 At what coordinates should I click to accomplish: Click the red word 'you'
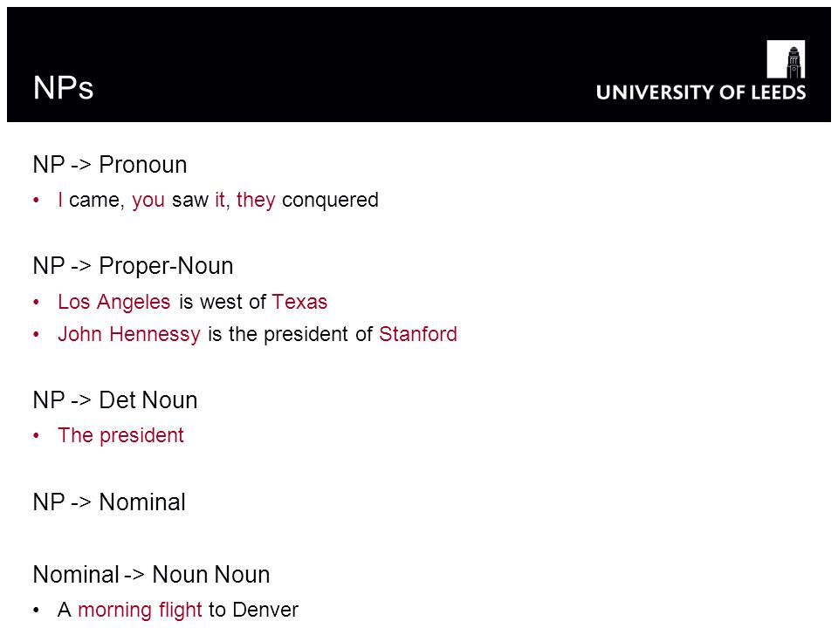[x=148, y=201]
